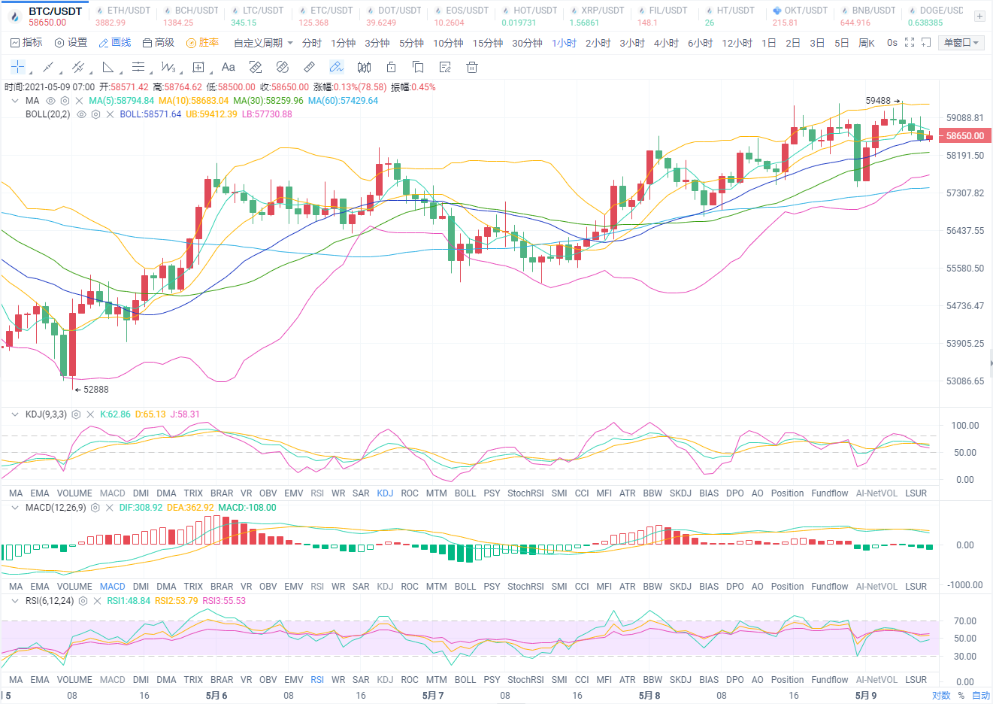Click the candlestick style icon in the drawing toolbar
Viewport: 993px width, 704px height.
tap(364, 67)
